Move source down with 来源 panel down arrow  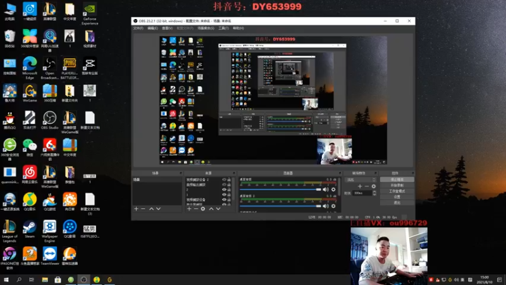tap(218, 209)
